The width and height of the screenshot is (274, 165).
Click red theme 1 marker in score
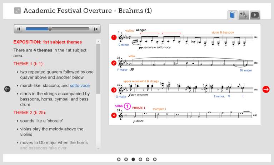click(114, 37)
